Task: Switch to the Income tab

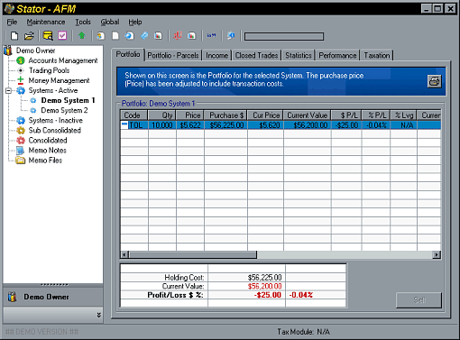Action: pyautogui.click(x=216, y=55)
